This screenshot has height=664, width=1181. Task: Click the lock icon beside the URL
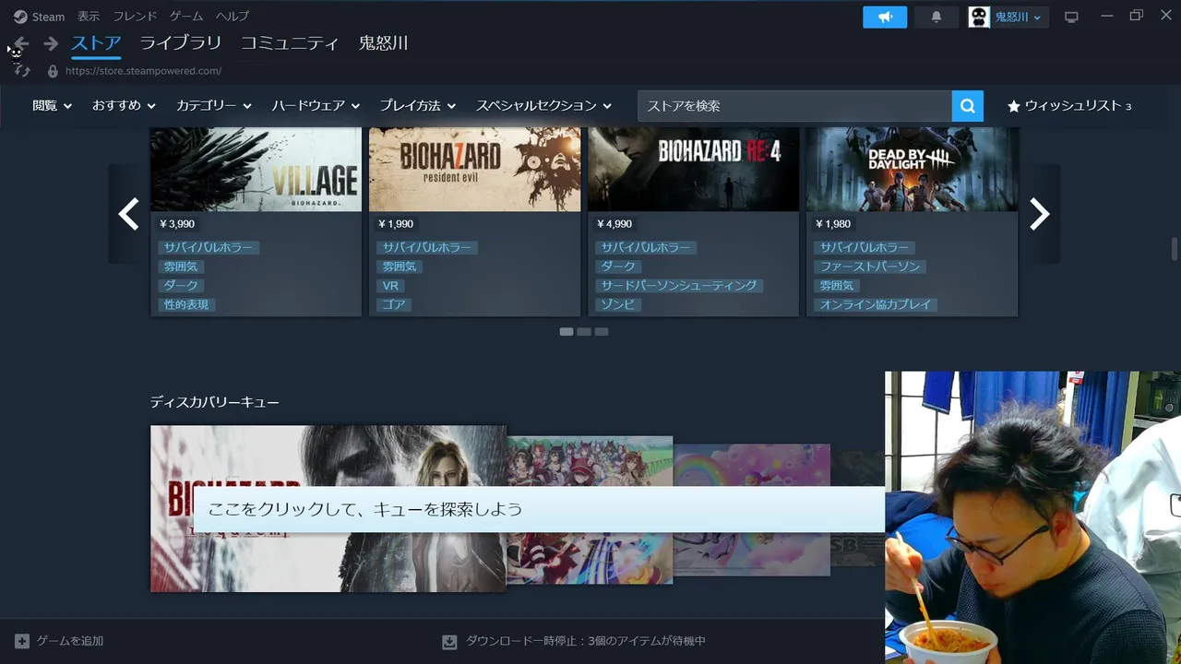(53, 71)
